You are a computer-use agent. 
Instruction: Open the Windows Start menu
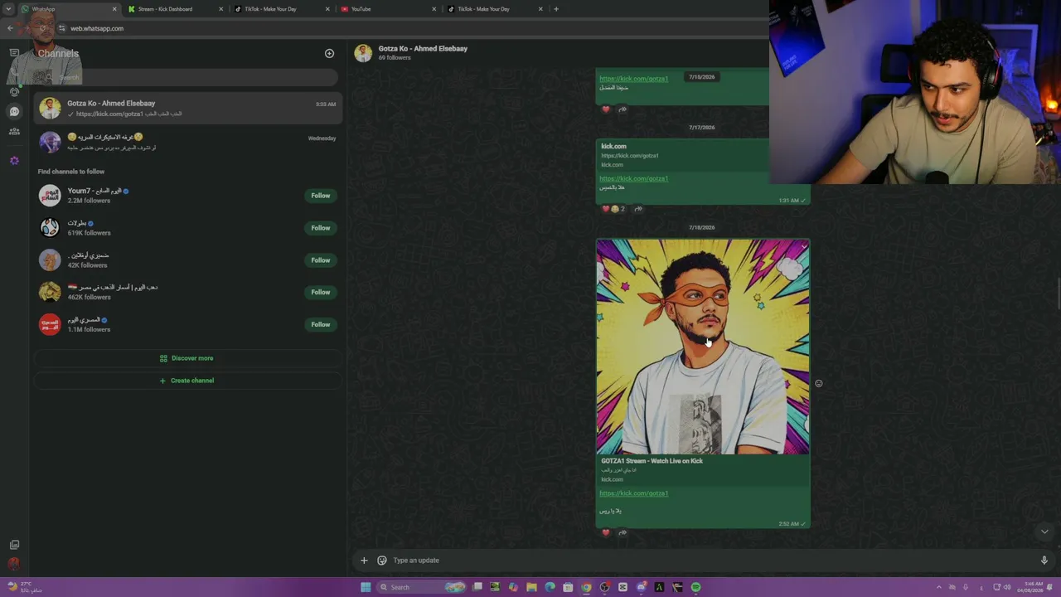pos(366,587)
